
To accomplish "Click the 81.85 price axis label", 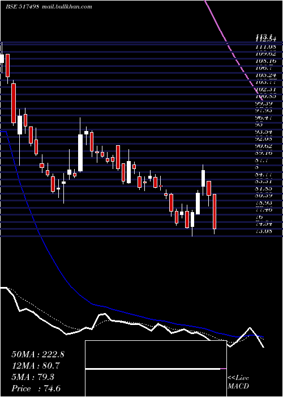I will (264, 189).
